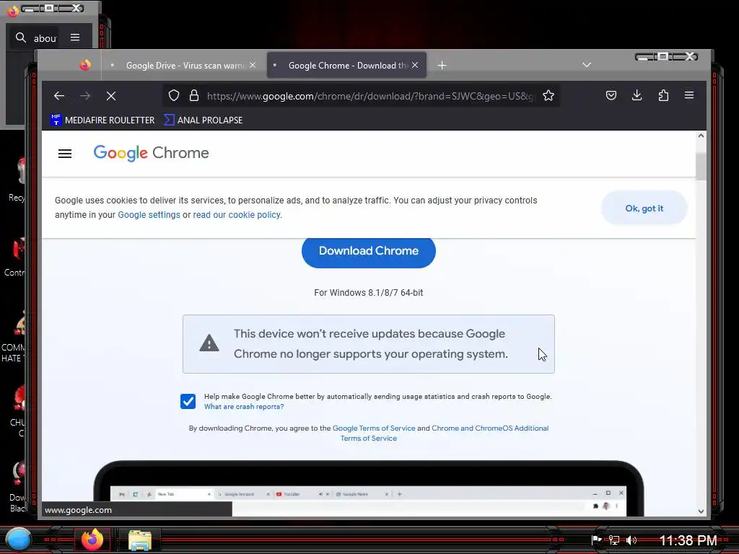Click the Firefox taskbar icon
This screenshot has width=739, height=554.
coord(92,540)
